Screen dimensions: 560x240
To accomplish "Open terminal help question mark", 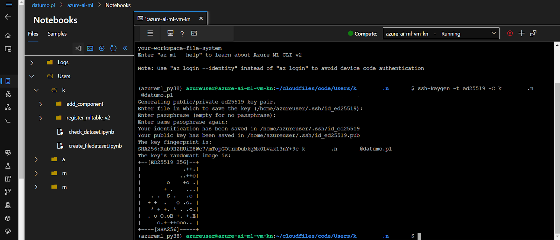I will click(182, 33).
